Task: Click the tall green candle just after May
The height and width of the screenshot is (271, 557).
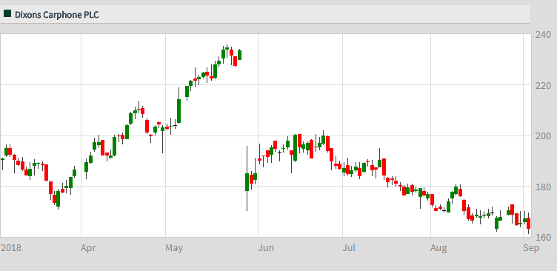Action: pos(179,111)
